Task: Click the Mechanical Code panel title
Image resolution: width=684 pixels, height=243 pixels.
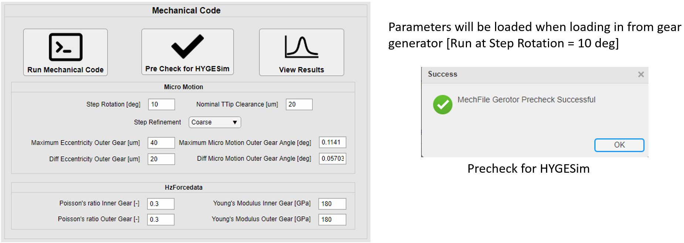Action: [x=186, y=10]
